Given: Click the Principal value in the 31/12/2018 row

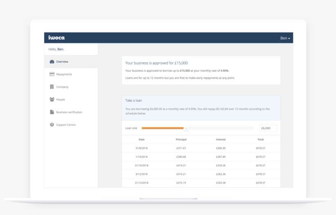Looking at the screenshot, I should [x=181, y=183].
